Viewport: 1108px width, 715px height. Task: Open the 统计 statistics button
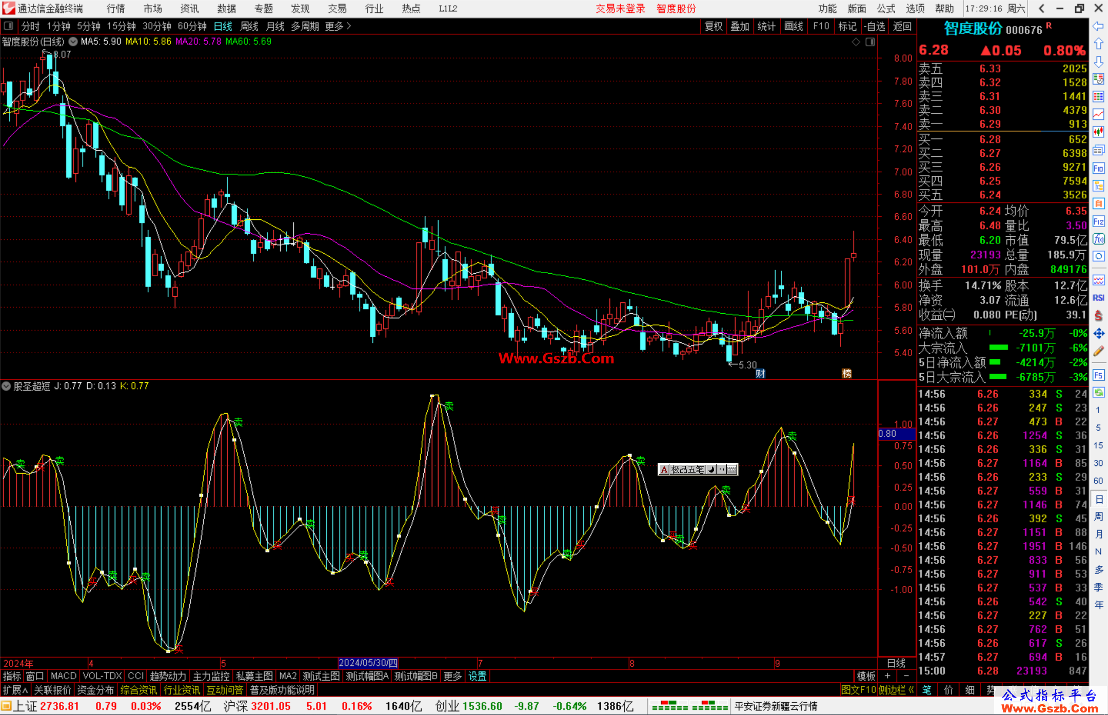(x=767, y=26)
